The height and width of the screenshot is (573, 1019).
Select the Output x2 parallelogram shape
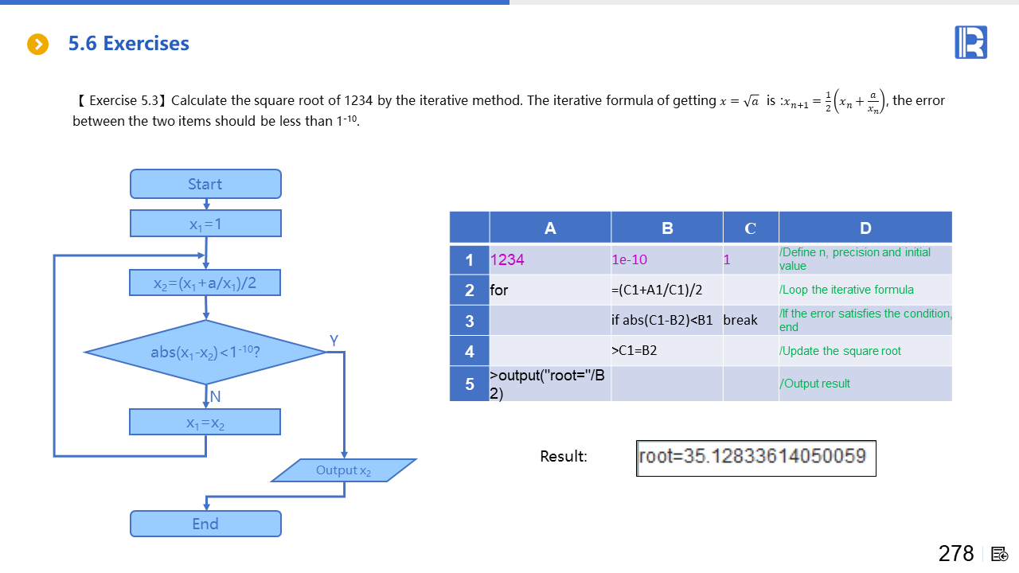coord(343,470)
